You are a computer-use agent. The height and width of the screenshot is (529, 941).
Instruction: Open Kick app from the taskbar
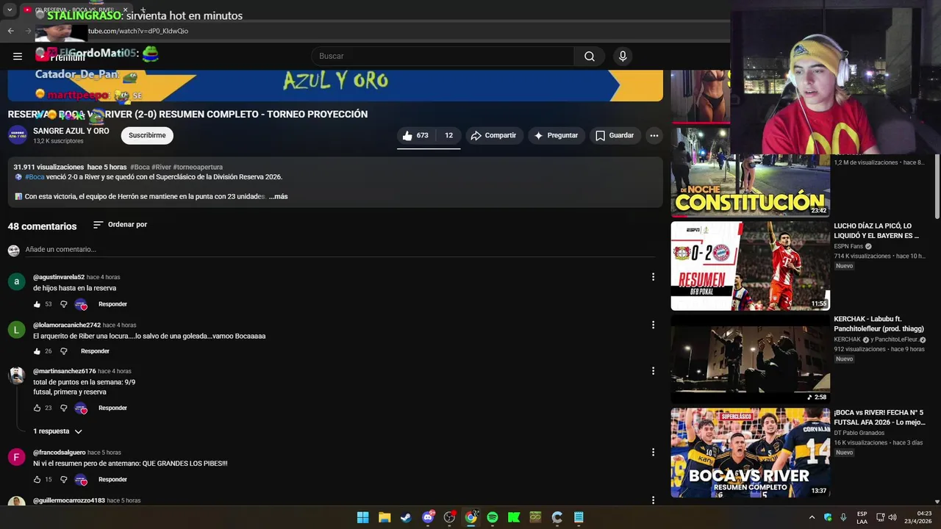click(x=514, y=517)
